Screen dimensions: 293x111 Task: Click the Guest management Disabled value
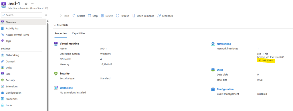coord(262,94)
